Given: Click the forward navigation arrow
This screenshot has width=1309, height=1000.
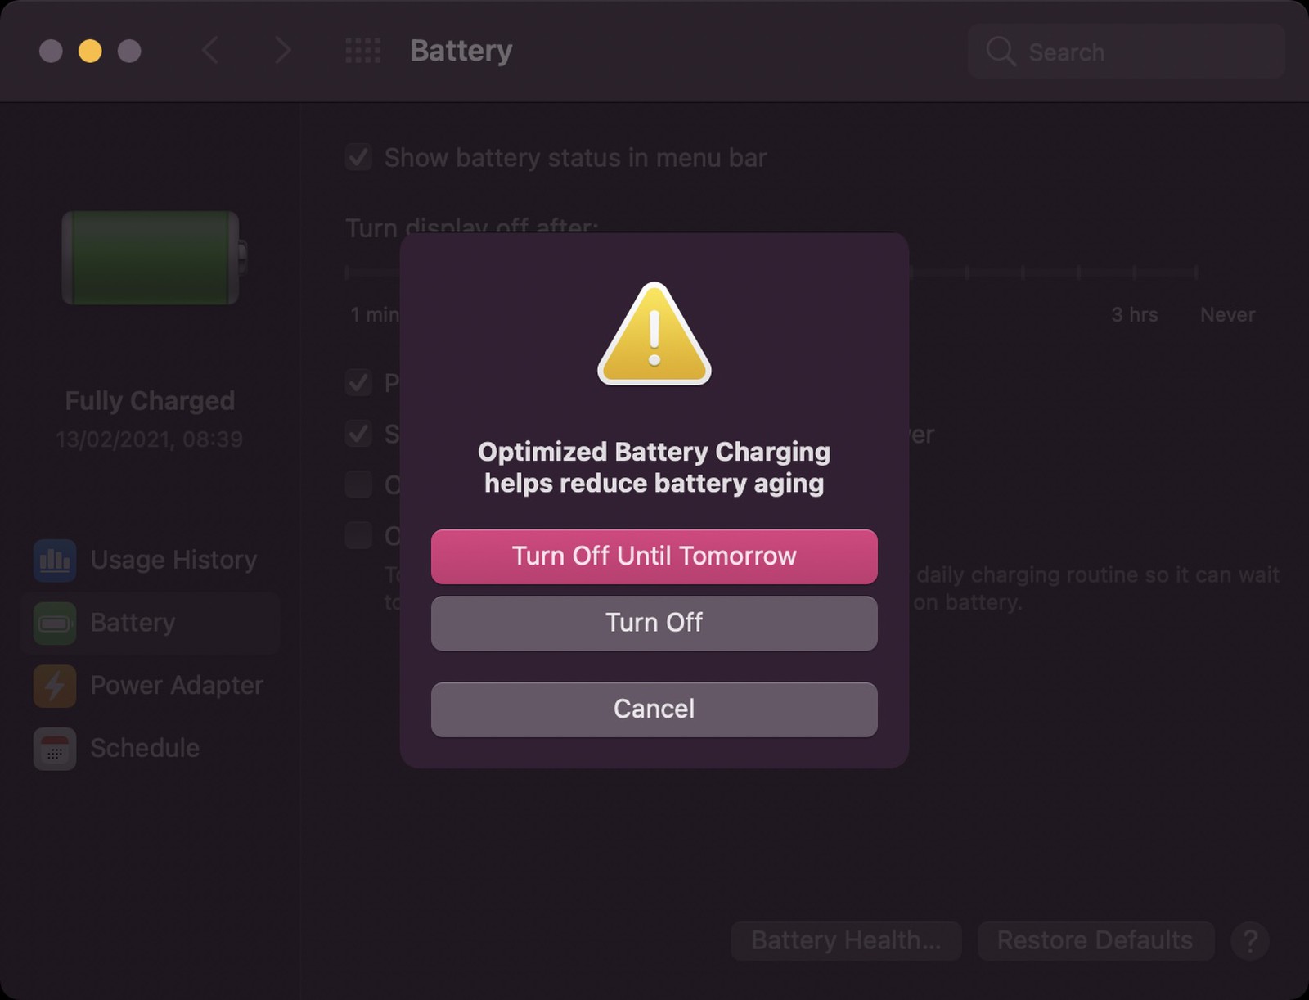Looking at the screenshot, I should [282, 51].
